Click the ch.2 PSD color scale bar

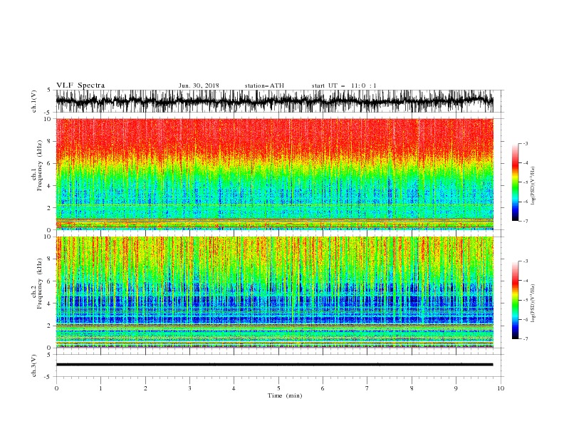pyautogui.click(x=515, y=300)
